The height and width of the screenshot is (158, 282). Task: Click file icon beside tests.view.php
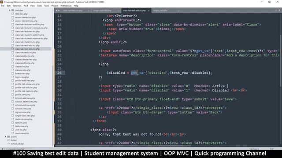click(13, 126)
